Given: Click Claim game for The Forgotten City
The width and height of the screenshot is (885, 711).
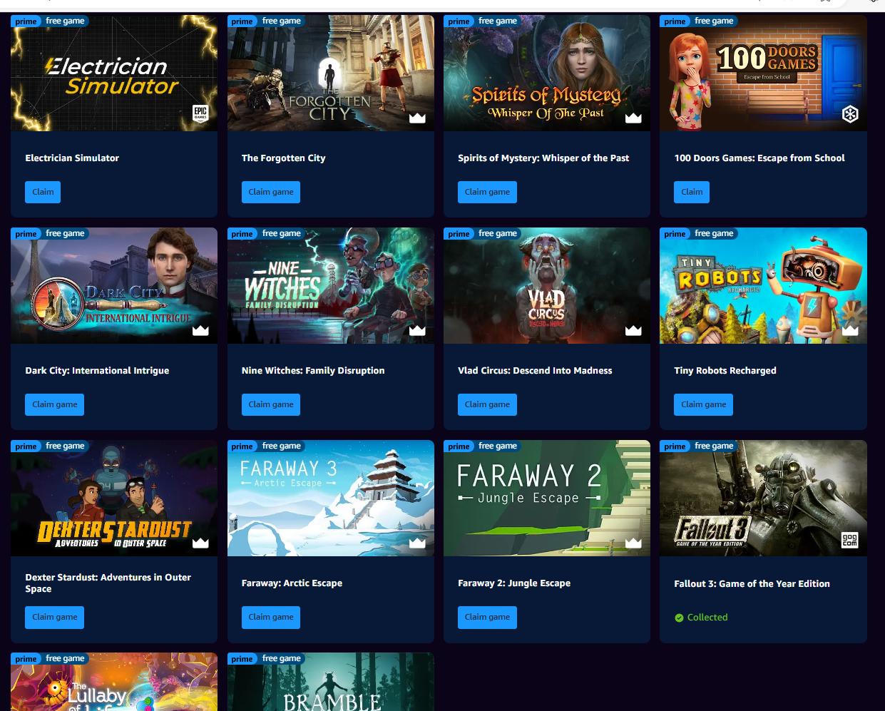Looking at the screenshot, I should click(x=271, y=192).
